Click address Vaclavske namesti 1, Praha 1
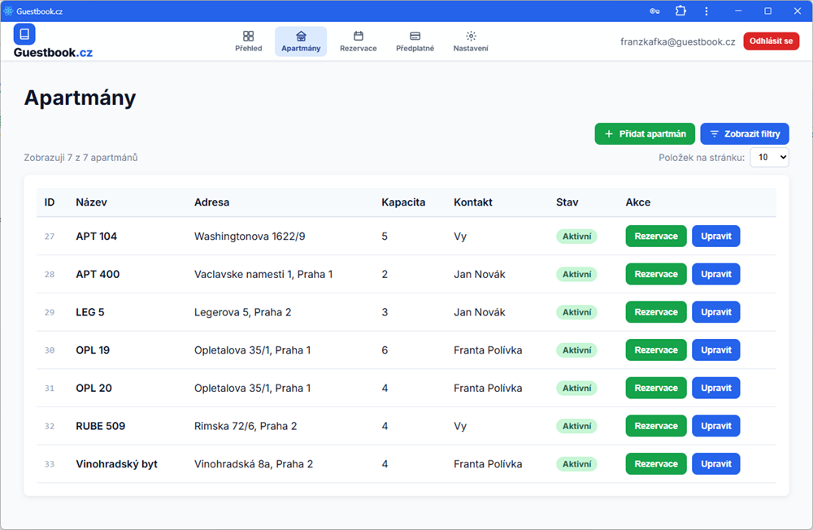Image resolution: width=813 pixels, height=530 pixels. 263,274
